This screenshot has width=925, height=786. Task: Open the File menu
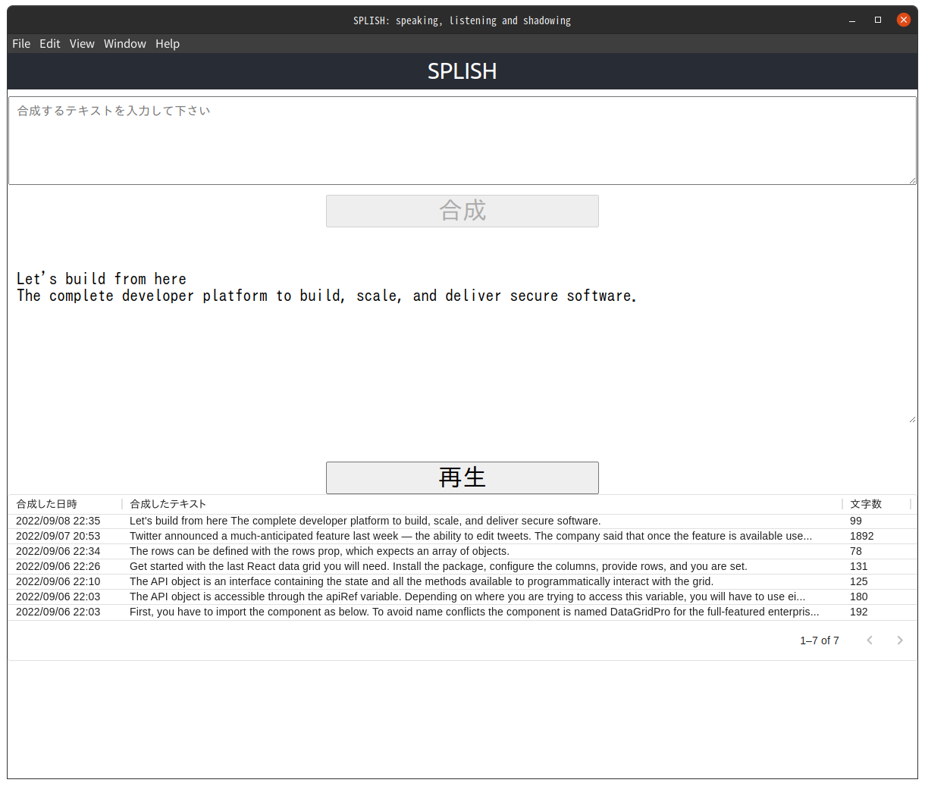21,44
